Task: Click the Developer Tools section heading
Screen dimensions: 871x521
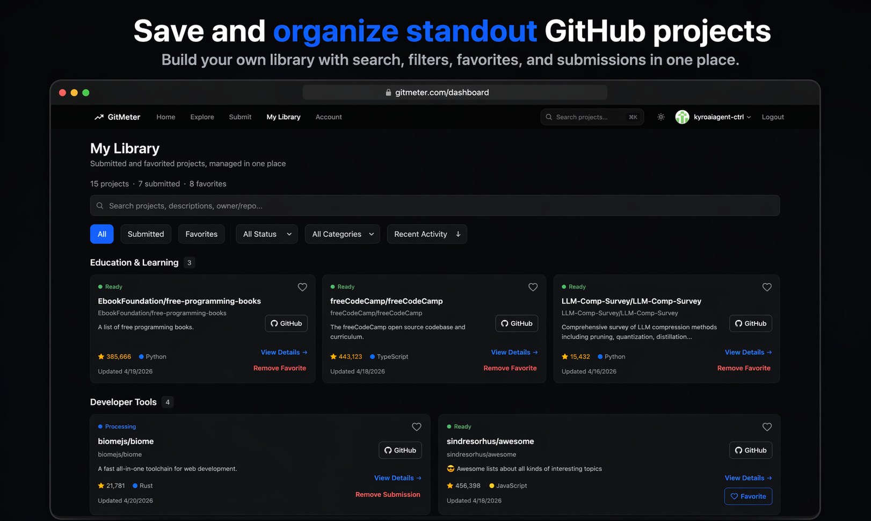Action: 124,402
